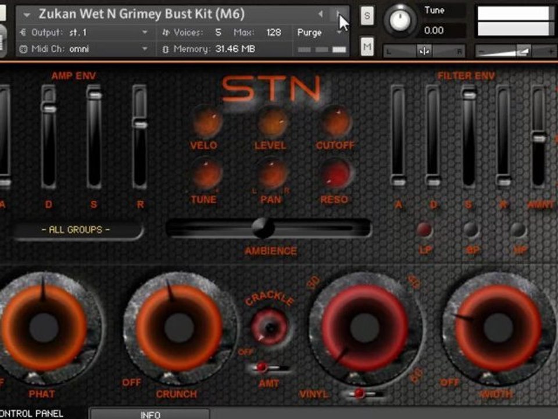Click the Voices count 5
The width and height of the screenshot is (558, 419).
[218, 33]
